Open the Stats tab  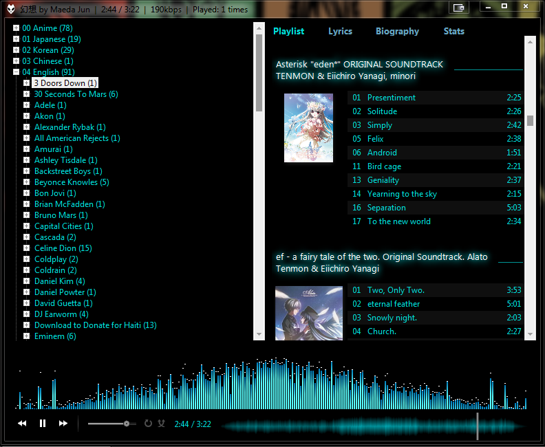[454, 31]
